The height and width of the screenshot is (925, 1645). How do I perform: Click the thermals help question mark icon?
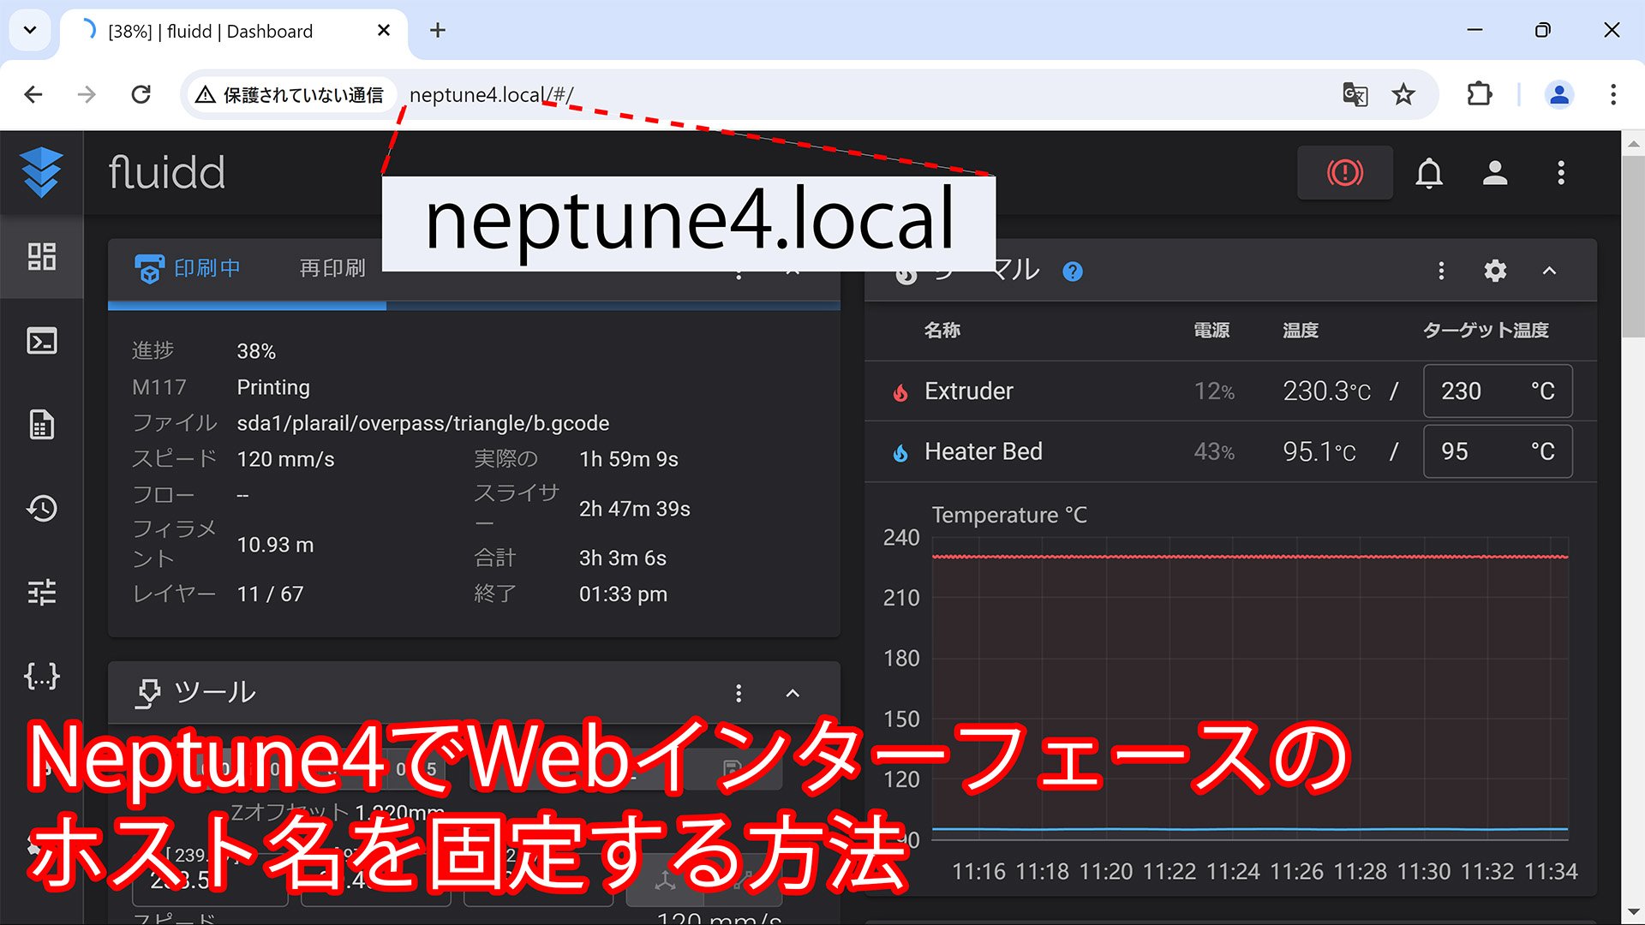coord(1073,272)
